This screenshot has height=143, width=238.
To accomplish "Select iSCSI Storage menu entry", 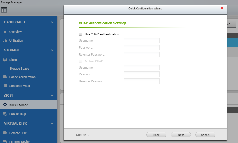I will (x=29, y=105).
